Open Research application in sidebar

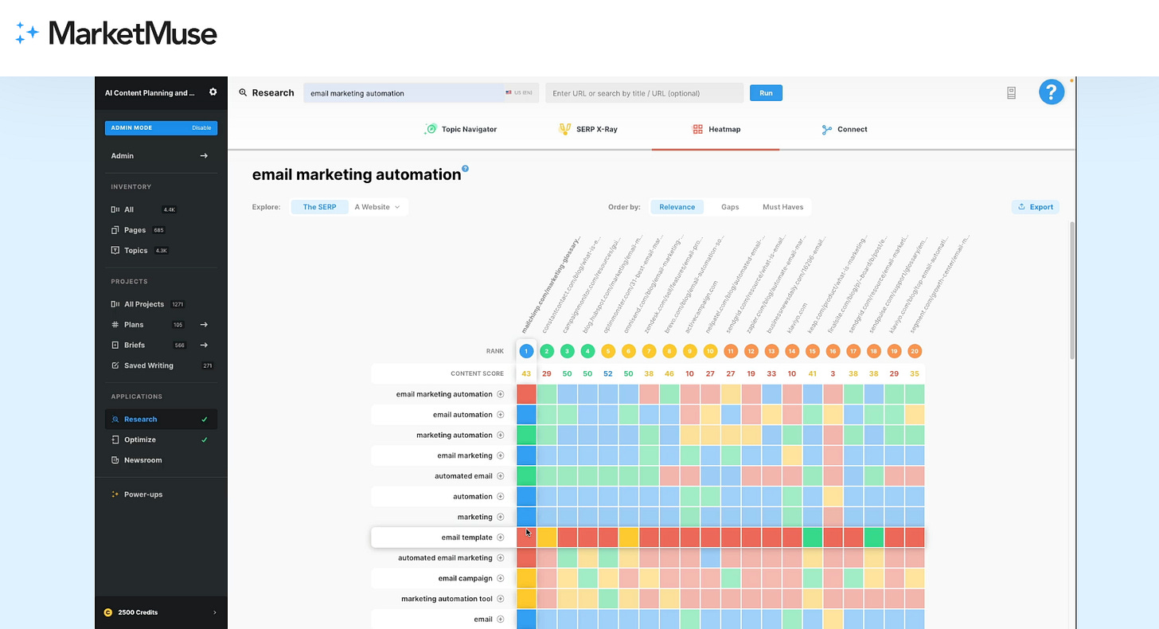point(161,420)
